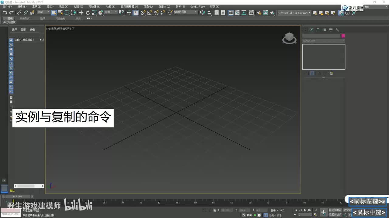
Task: Toggle Angle Snap
Action: (x=150, y=12)
